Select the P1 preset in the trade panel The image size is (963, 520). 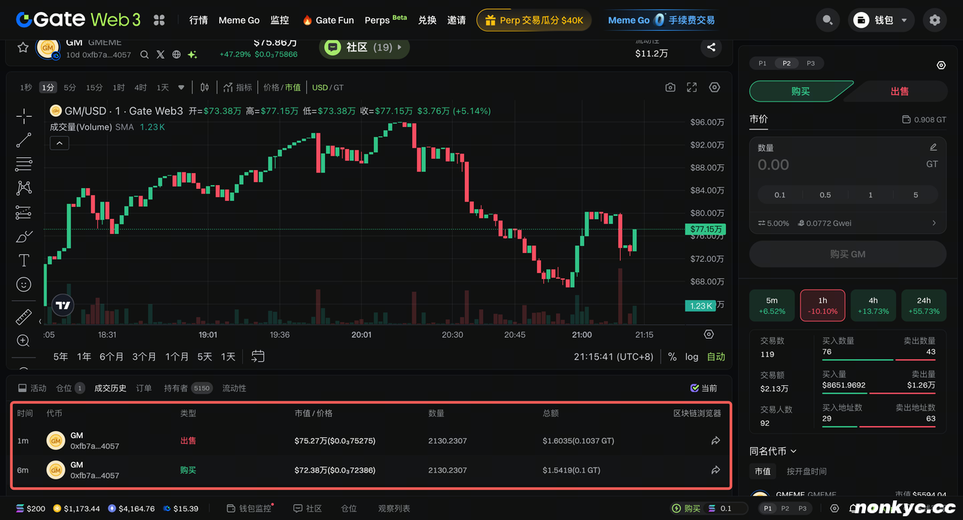click(762, 63)
